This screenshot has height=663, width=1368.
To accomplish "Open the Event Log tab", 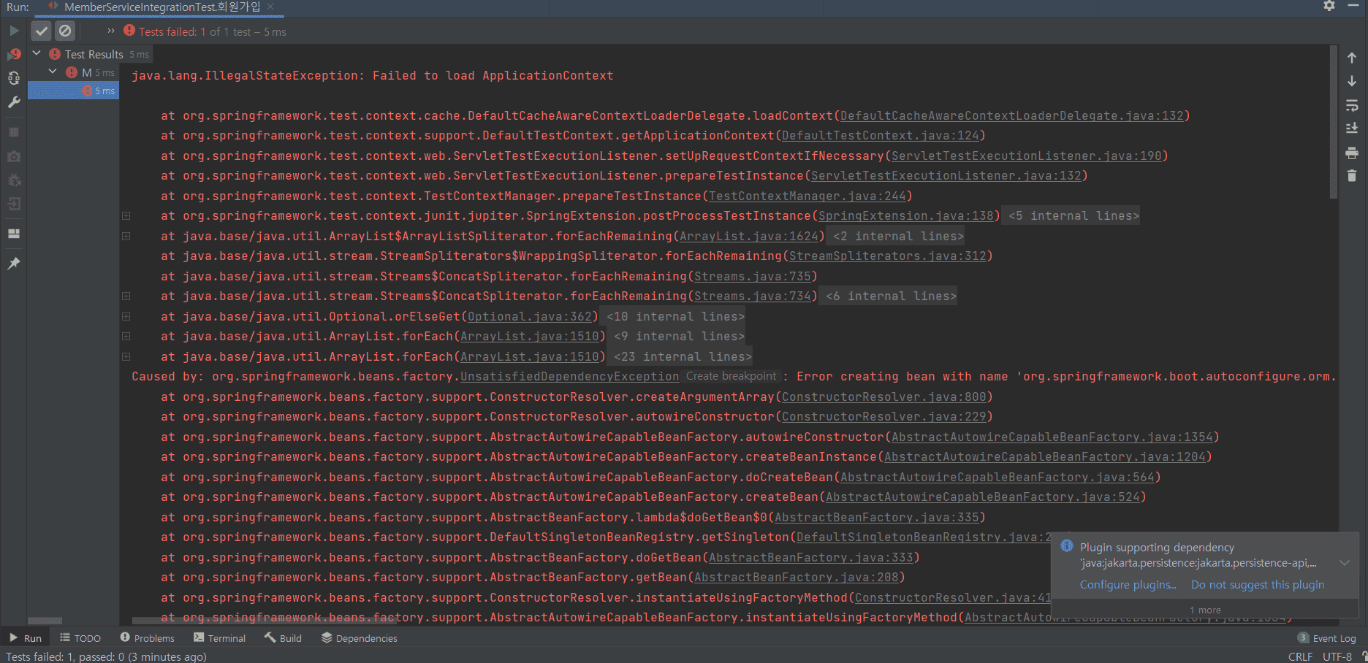I will [x=1326, y=638].
